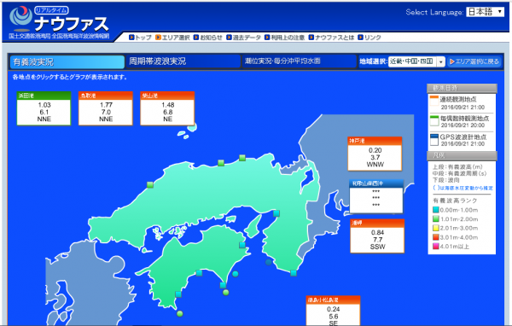
Task: Open the Select Language dropdown
Action: (x=485, y=12)
